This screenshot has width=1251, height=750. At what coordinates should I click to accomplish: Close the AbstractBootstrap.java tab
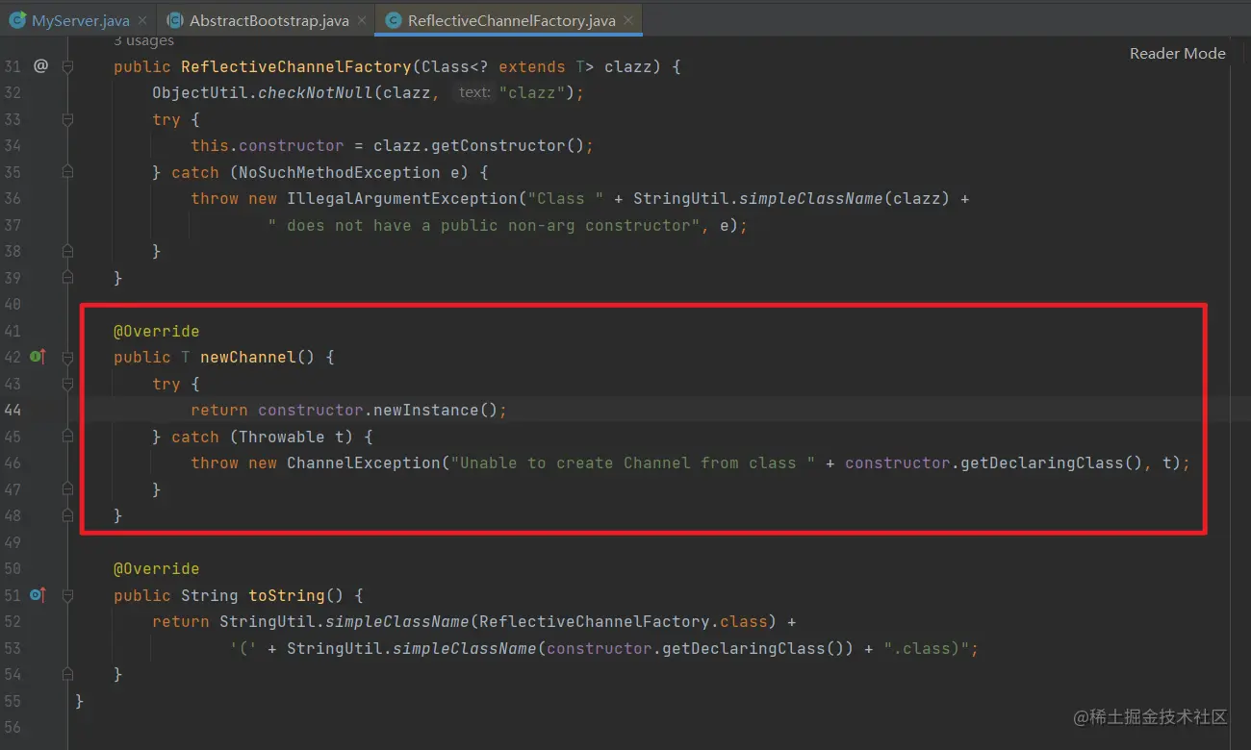pos(361,20)
